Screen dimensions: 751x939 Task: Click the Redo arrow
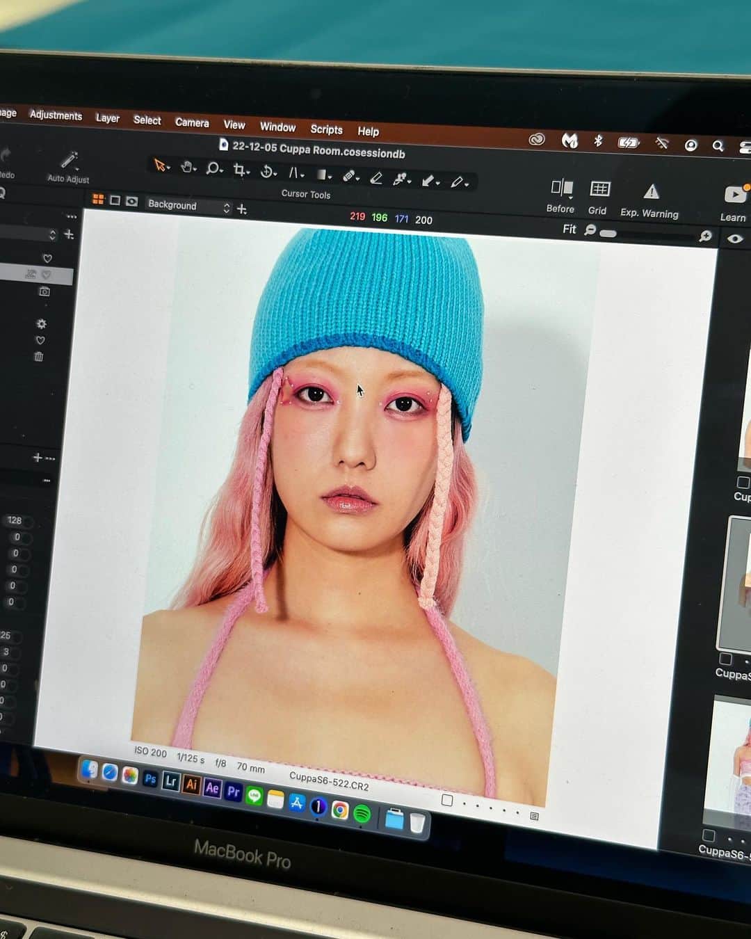(6, 155)
